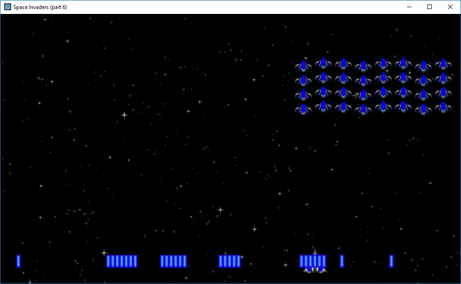Click the bottom-left alien in the formation

click(303, 109)
